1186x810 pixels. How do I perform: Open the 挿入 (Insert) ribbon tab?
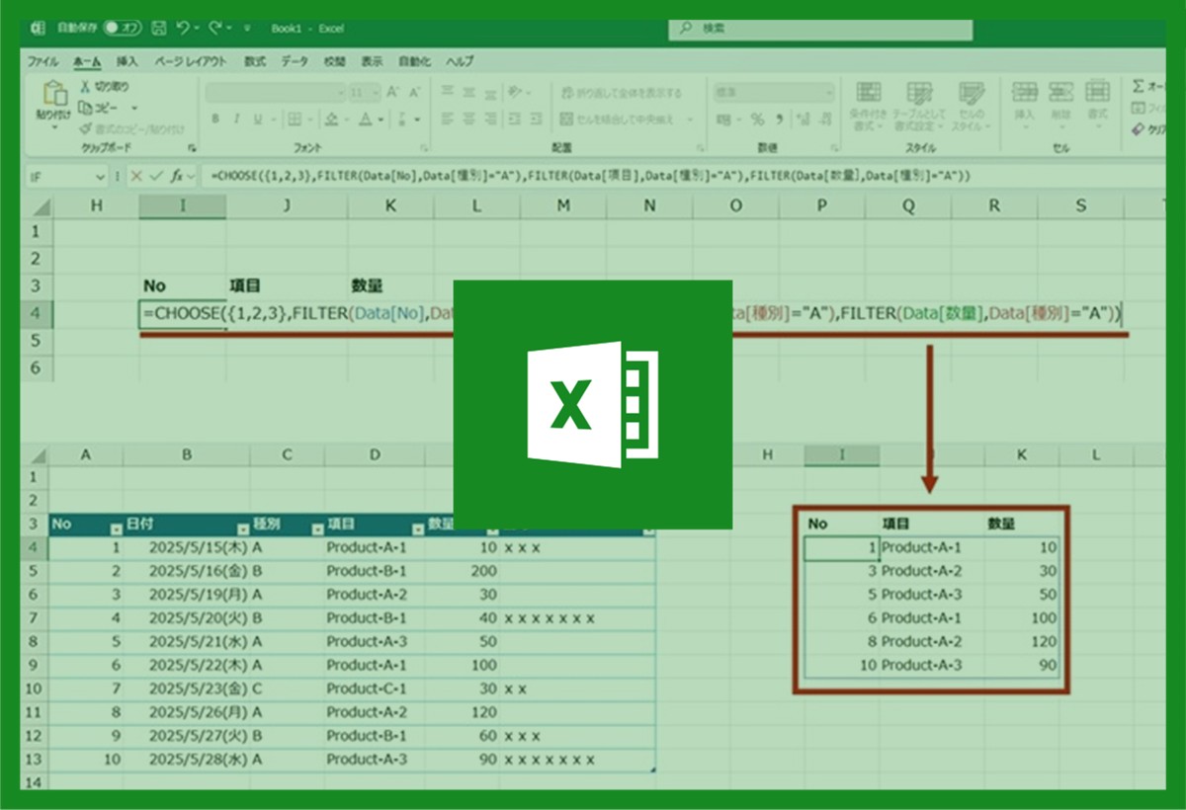pyautogui.click(x=127, y=61)
